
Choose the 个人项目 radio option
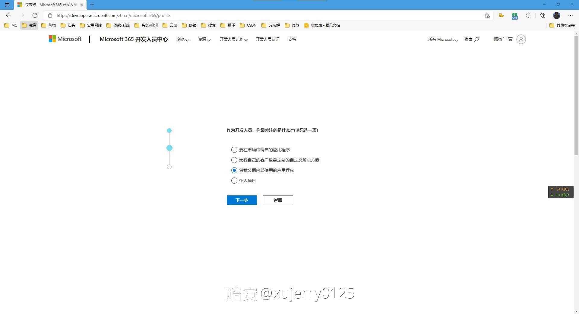click(234, 181)
